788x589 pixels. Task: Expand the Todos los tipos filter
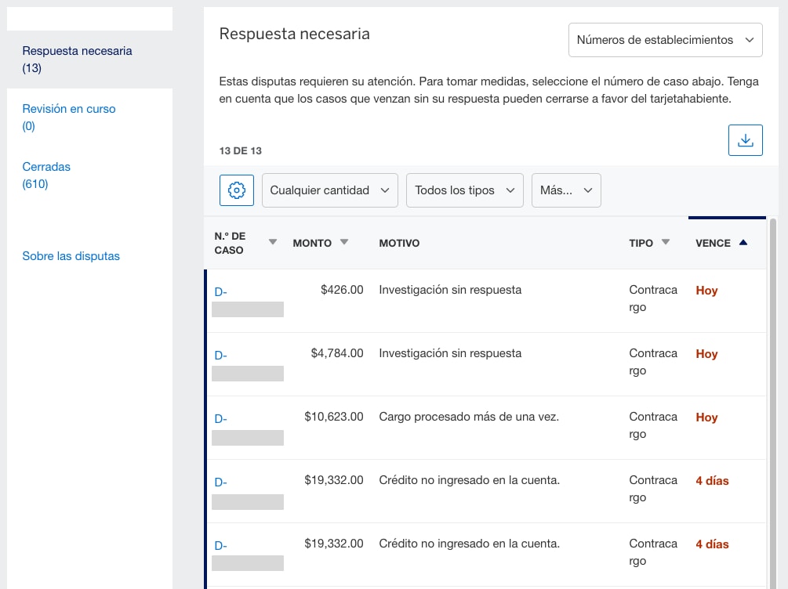click(464, 190)
